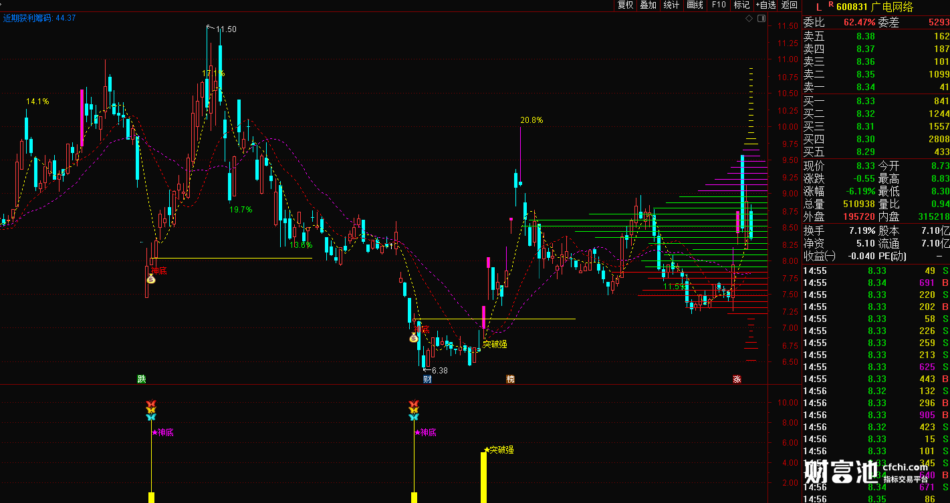Select the 卖四 row at 8.37
Image resolution: width=950 pixels, height=503 pixels.
click(876, 49)
